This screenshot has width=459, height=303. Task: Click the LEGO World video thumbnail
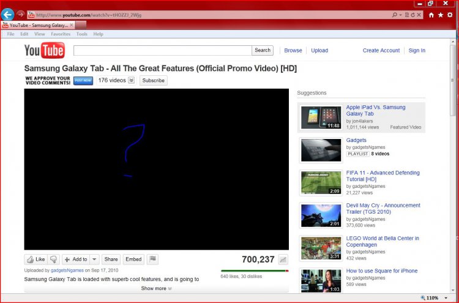[x=321, y=249]
